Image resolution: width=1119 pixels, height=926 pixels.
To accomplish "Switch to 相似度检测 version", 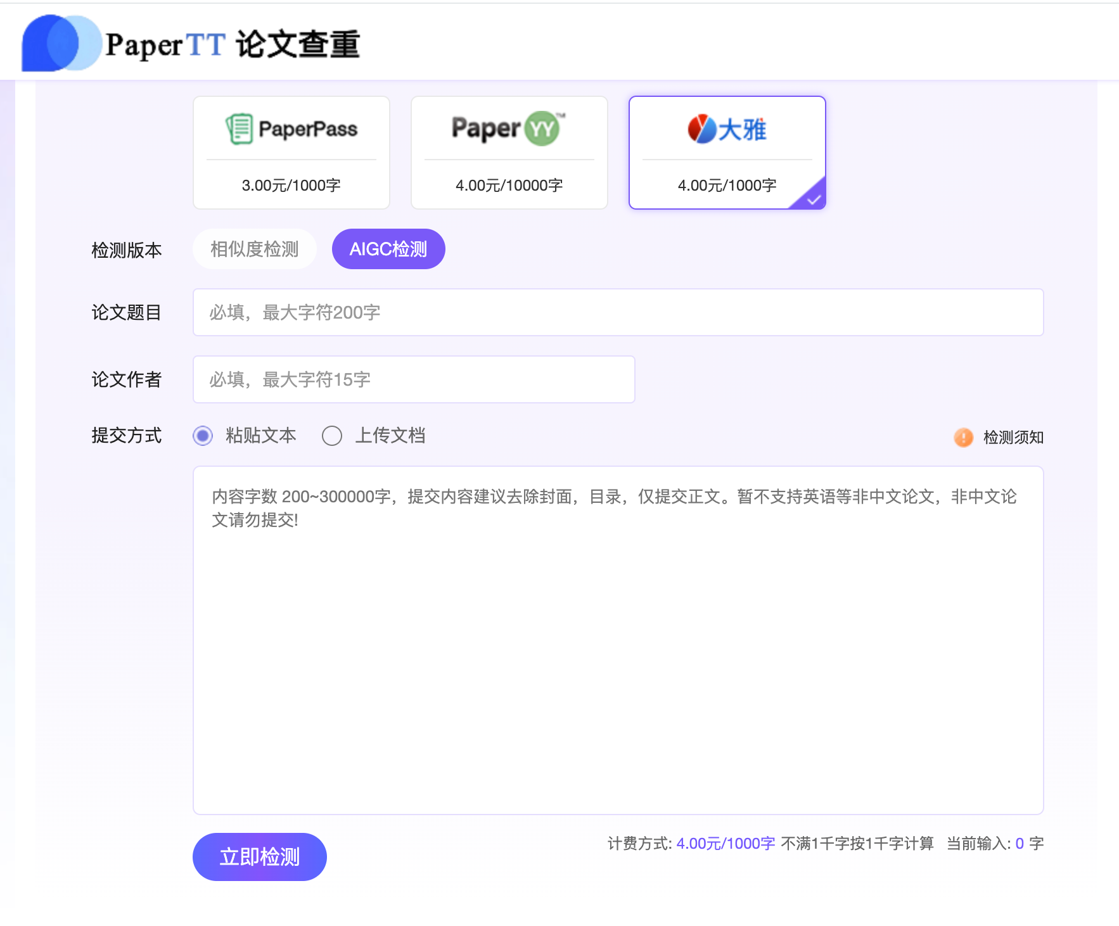I will (x=255, y=249).
